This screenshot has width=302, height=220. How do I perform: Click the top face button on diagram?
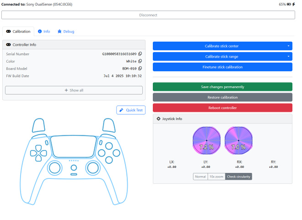109,146
